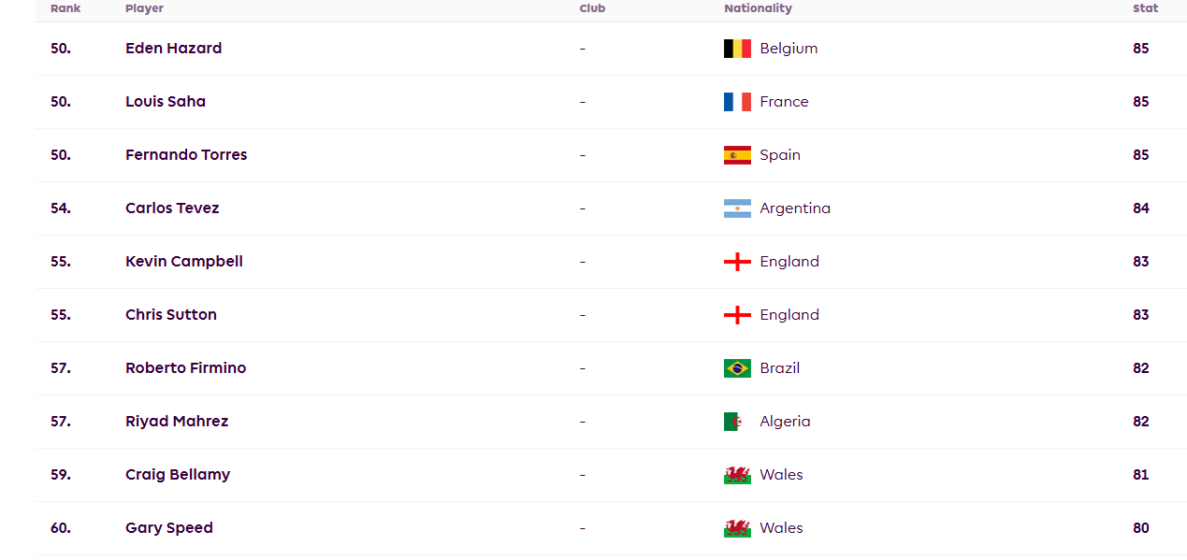
Task: Select Roberto Firmino's name
Action: 185,368
